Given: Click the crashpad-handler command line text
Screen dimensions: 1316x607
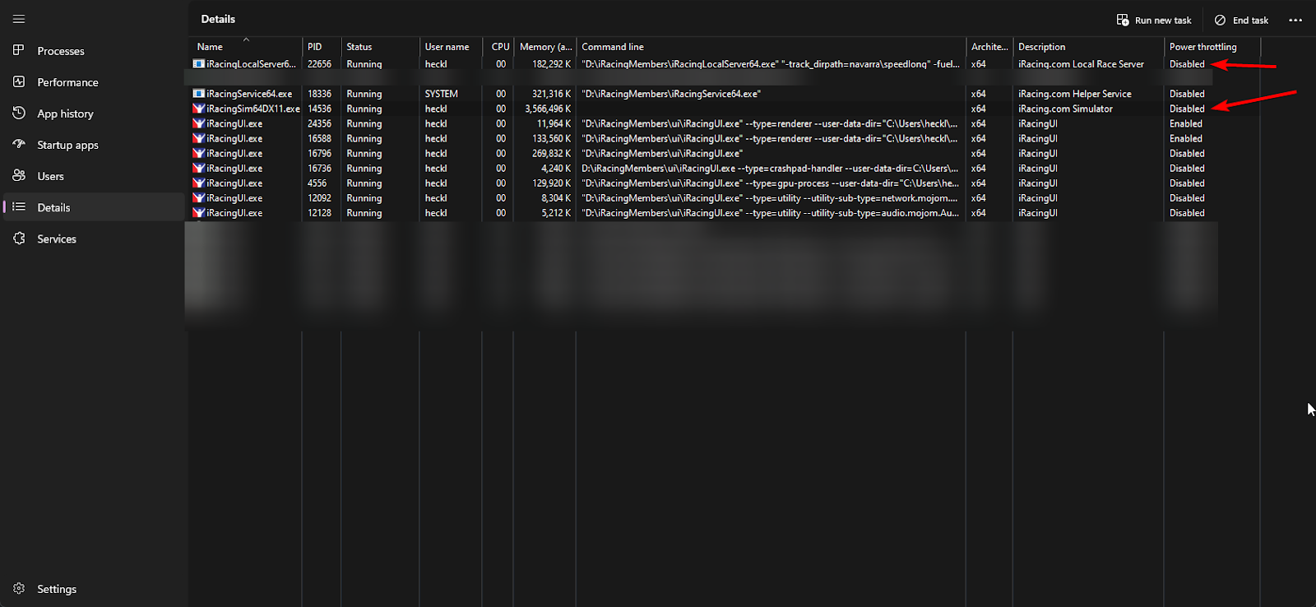Looking at the screenshot, I should (x=770, y=168).
